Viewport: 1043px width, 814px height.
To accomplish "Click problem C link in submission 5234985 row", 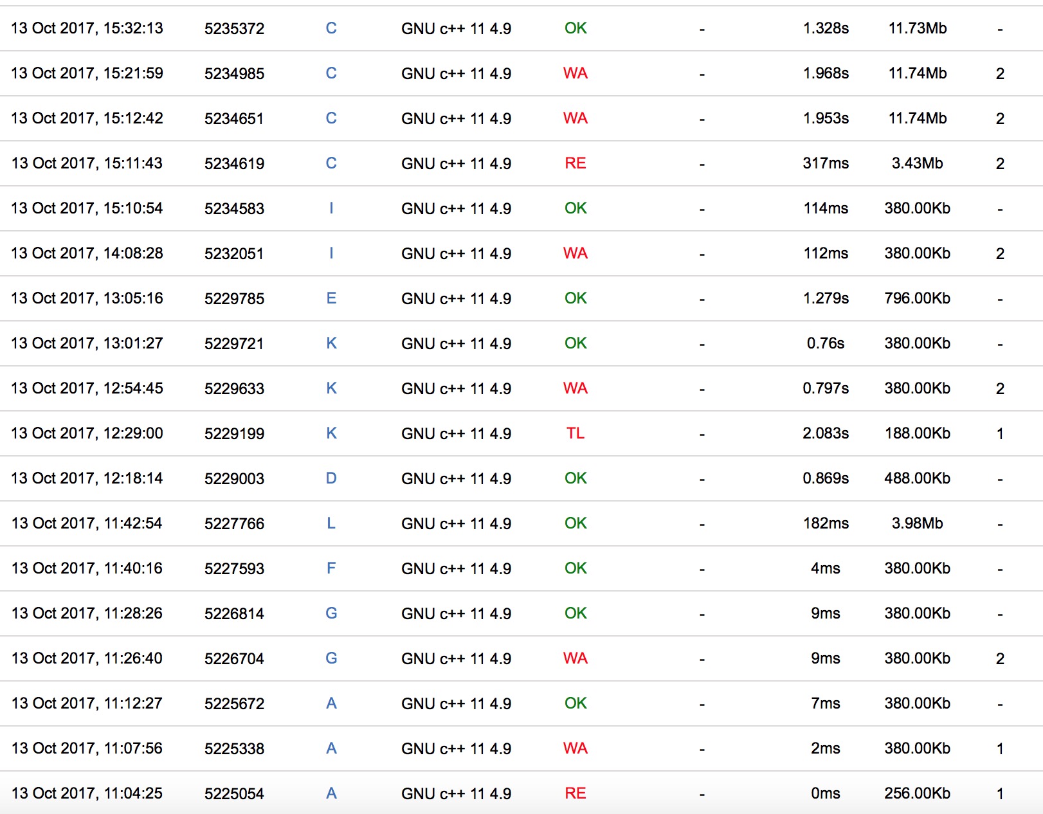I will pyautogui.click(x=331, y=73).
